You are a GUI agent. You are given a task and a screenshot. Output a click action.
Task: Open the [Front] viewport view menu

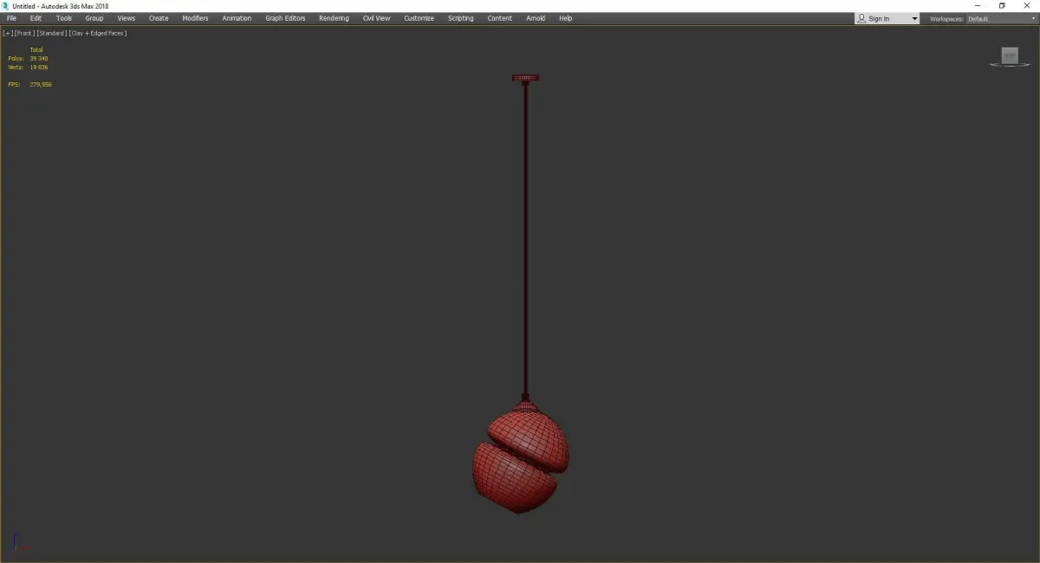[24, 33]
